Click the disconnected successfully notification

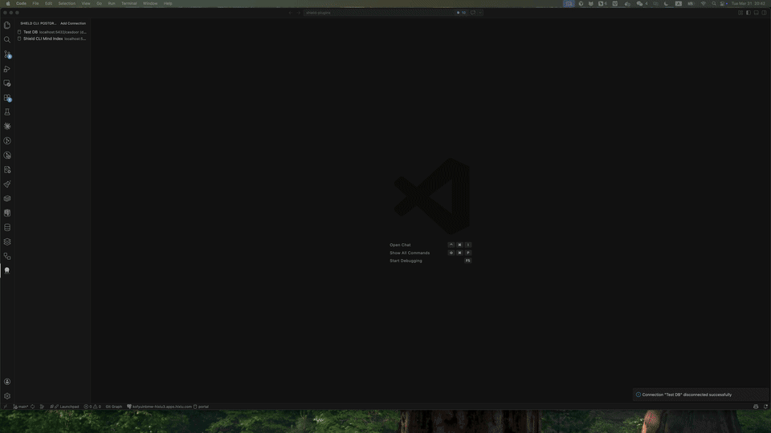[700, 395]
